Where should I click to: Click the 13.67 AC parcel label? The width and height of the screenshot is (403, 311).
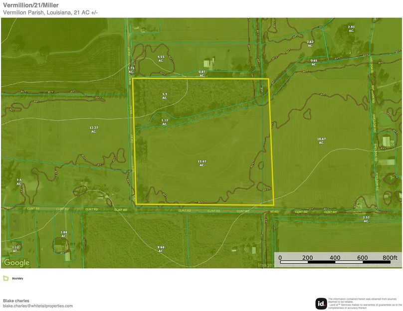tap(201, 163)
